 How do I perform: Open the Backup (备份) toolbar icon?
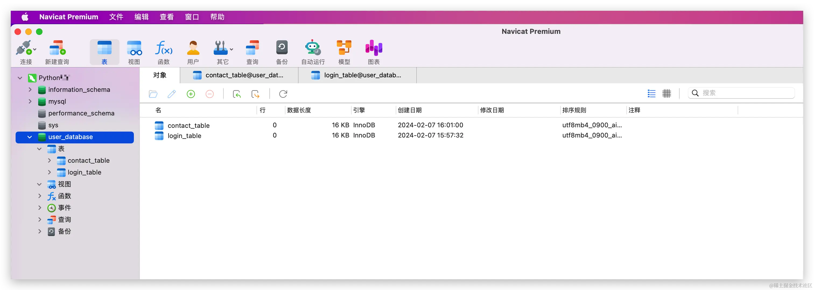point(282,48)
